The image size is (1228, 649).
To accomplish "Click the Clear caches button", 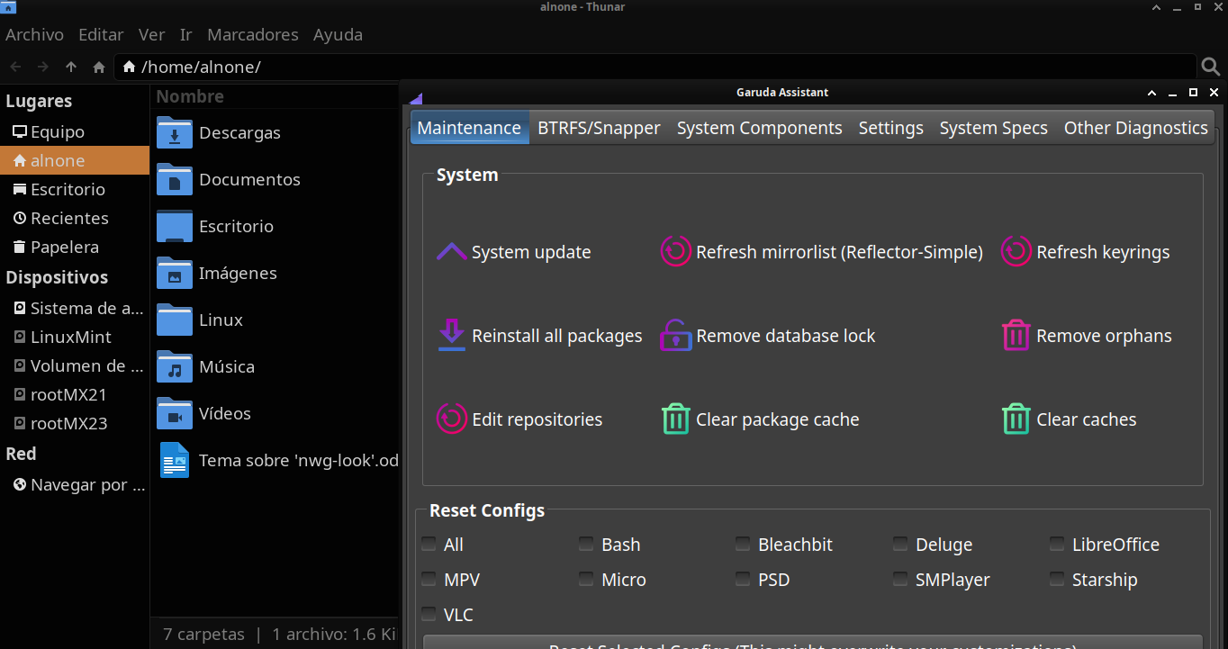I will [1086, 419].
